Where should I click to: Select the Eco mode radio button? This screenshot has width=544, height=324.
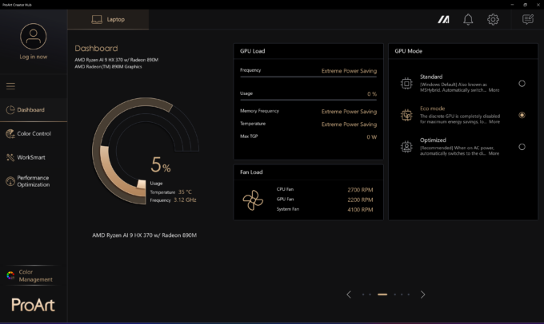pyautogui.click(x=522, y=115)
